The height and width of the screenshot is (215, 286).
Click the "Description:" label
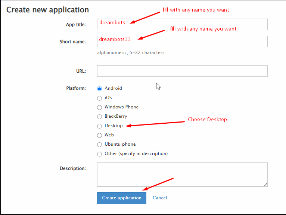click(x=73, y=168)
